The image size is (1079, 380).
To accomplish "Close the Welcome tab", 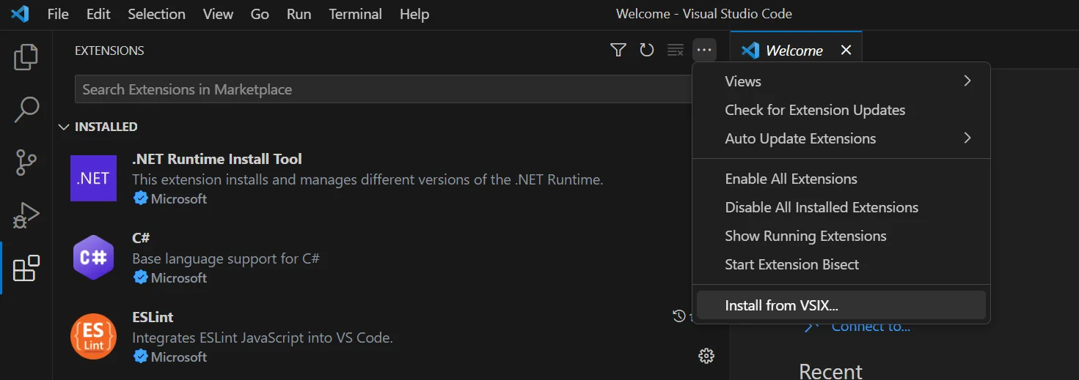I will pyautogui.click(x=846, y=50).
